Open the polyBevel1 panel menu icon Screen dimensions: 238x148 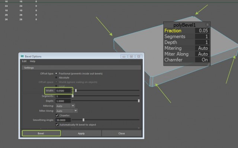(x=208, y=25)
